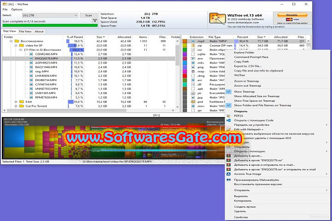
Task: Expand the Cut Pro Torrent folder node
Action: (16, 106)
